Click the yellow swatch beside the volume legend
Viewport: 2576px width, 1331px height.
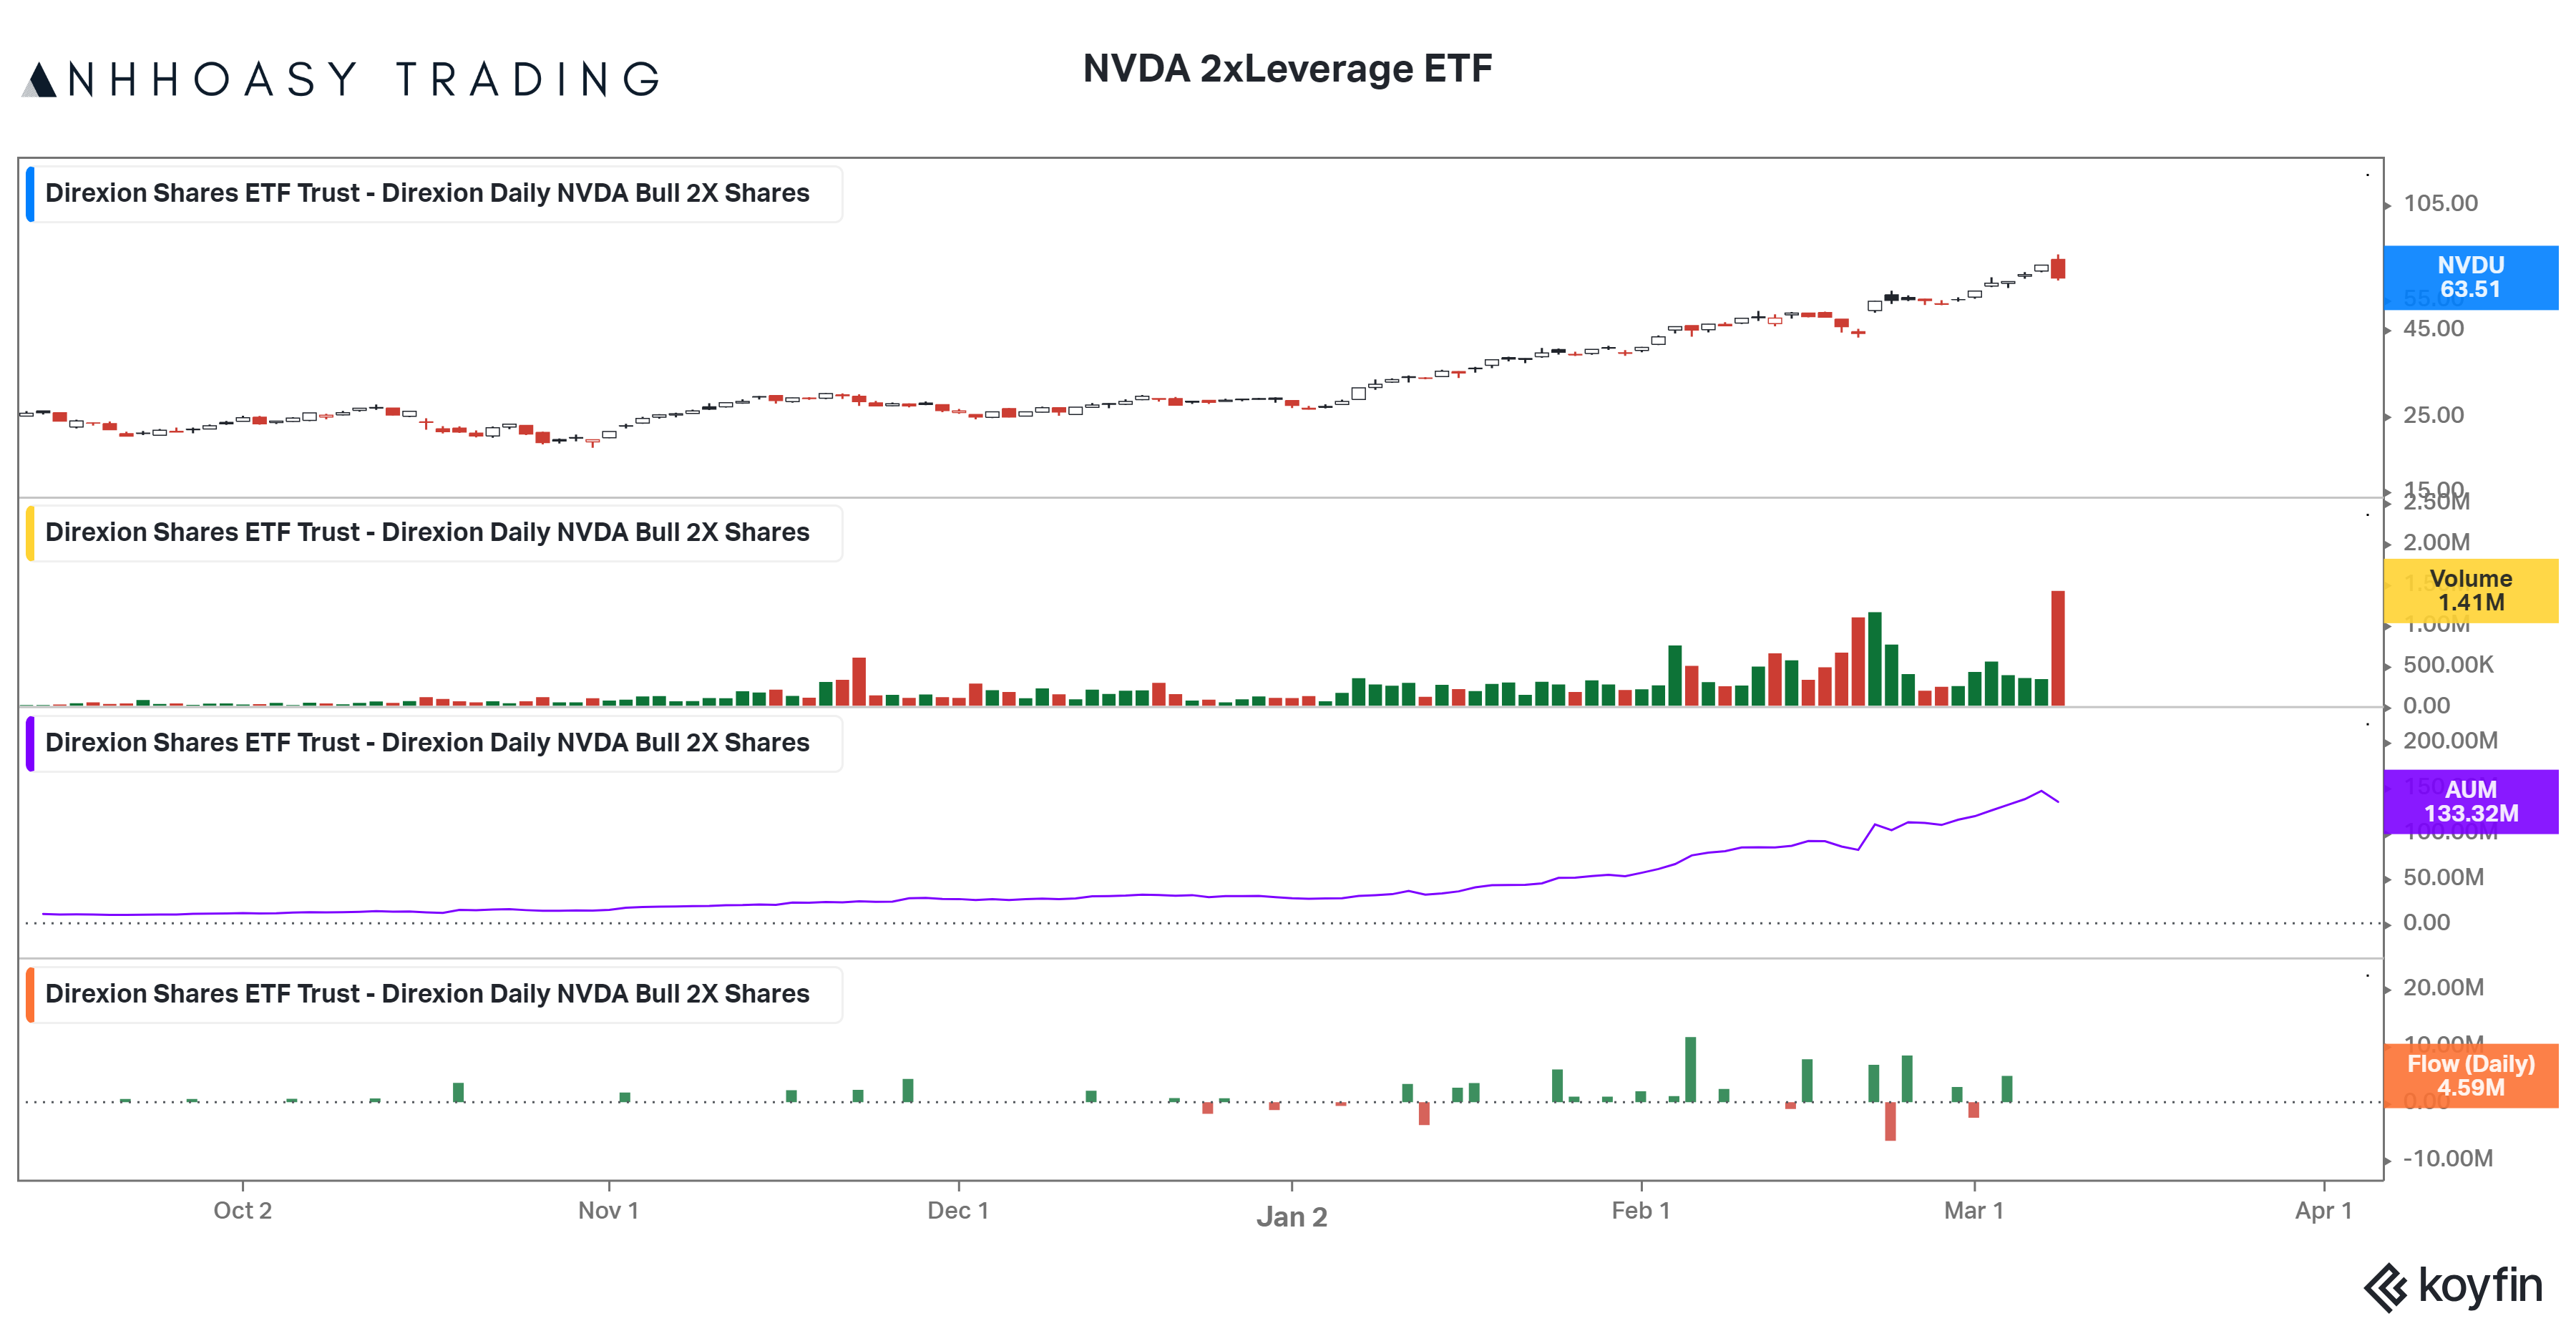coord(30,533)
